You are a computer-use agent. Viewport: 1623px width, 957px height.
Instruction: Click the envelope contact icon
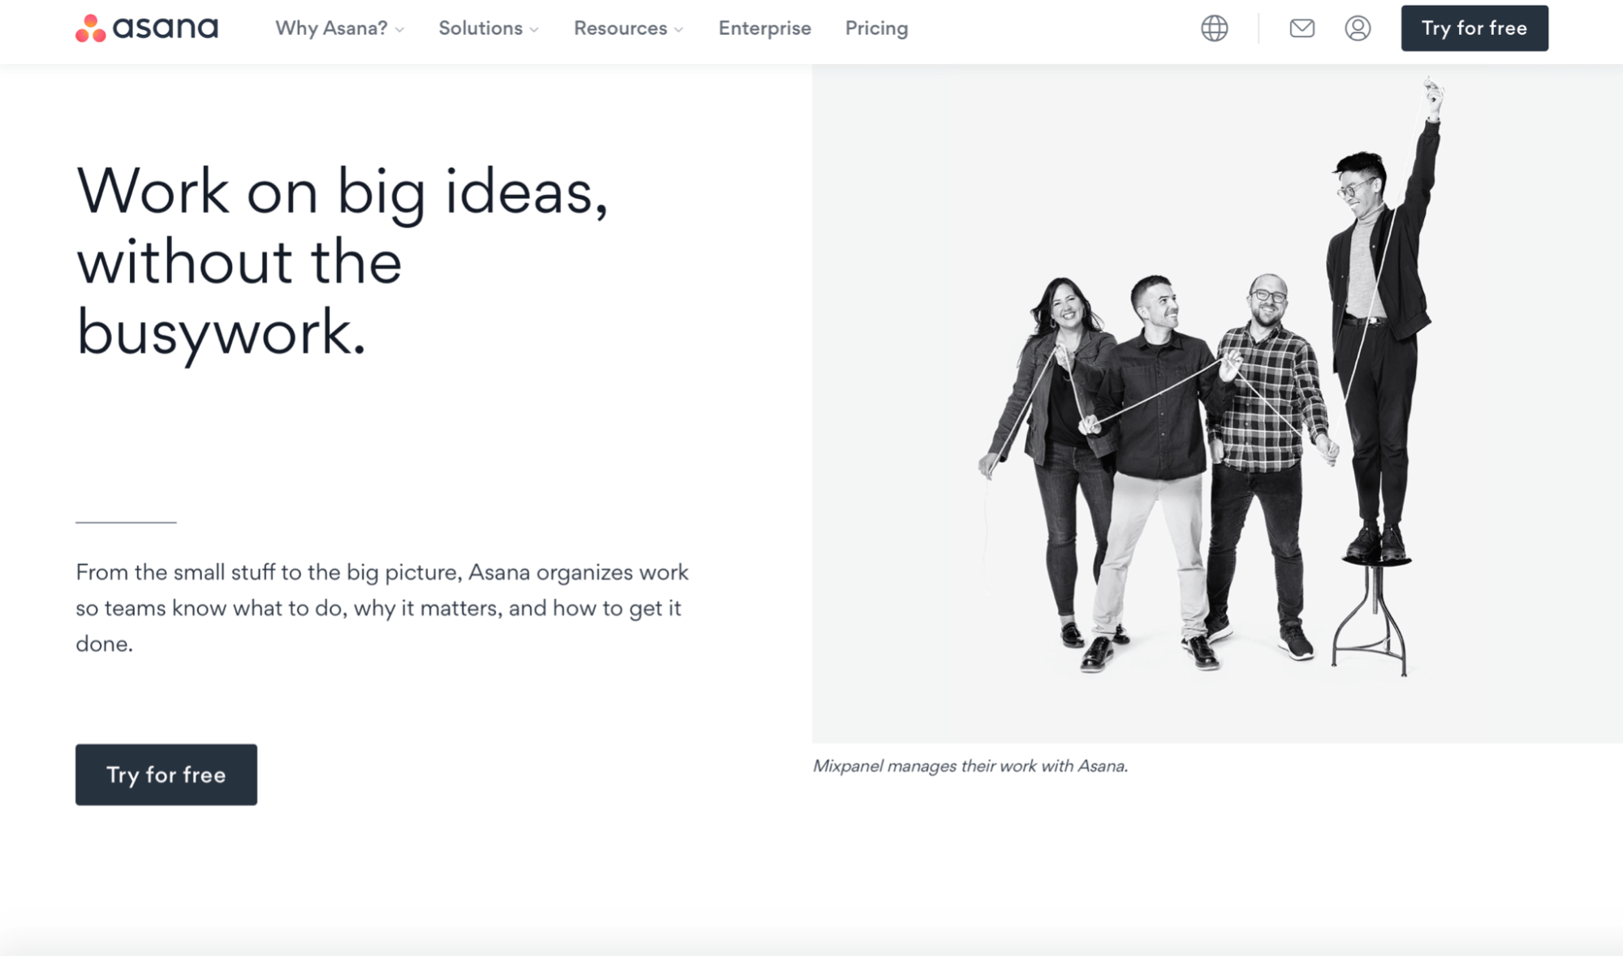click(1301, 28)
